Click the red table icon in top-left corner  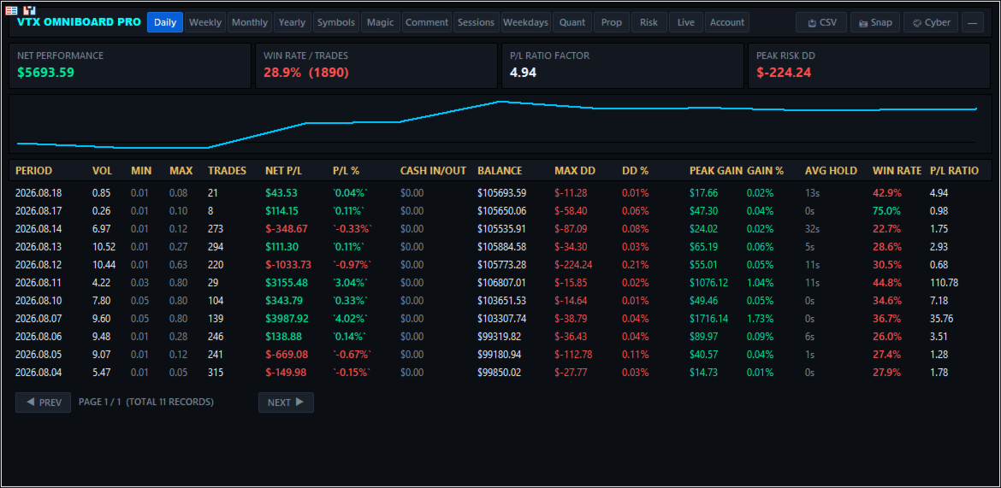(x=11, y=10)
